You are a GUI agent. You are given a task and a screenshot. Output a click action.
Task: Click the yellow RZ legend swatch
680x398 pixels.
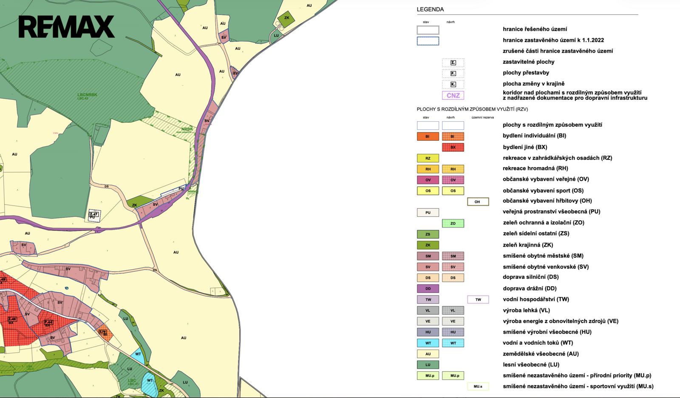point(428,158)
